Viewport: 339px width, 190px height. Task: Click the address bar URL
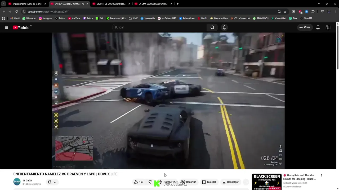(48, 12)
